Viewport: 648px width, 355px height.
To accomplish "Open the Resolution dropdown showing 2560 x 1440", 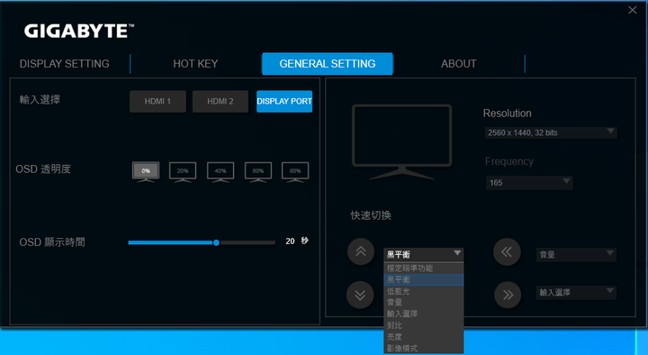I will pos(551,132).
